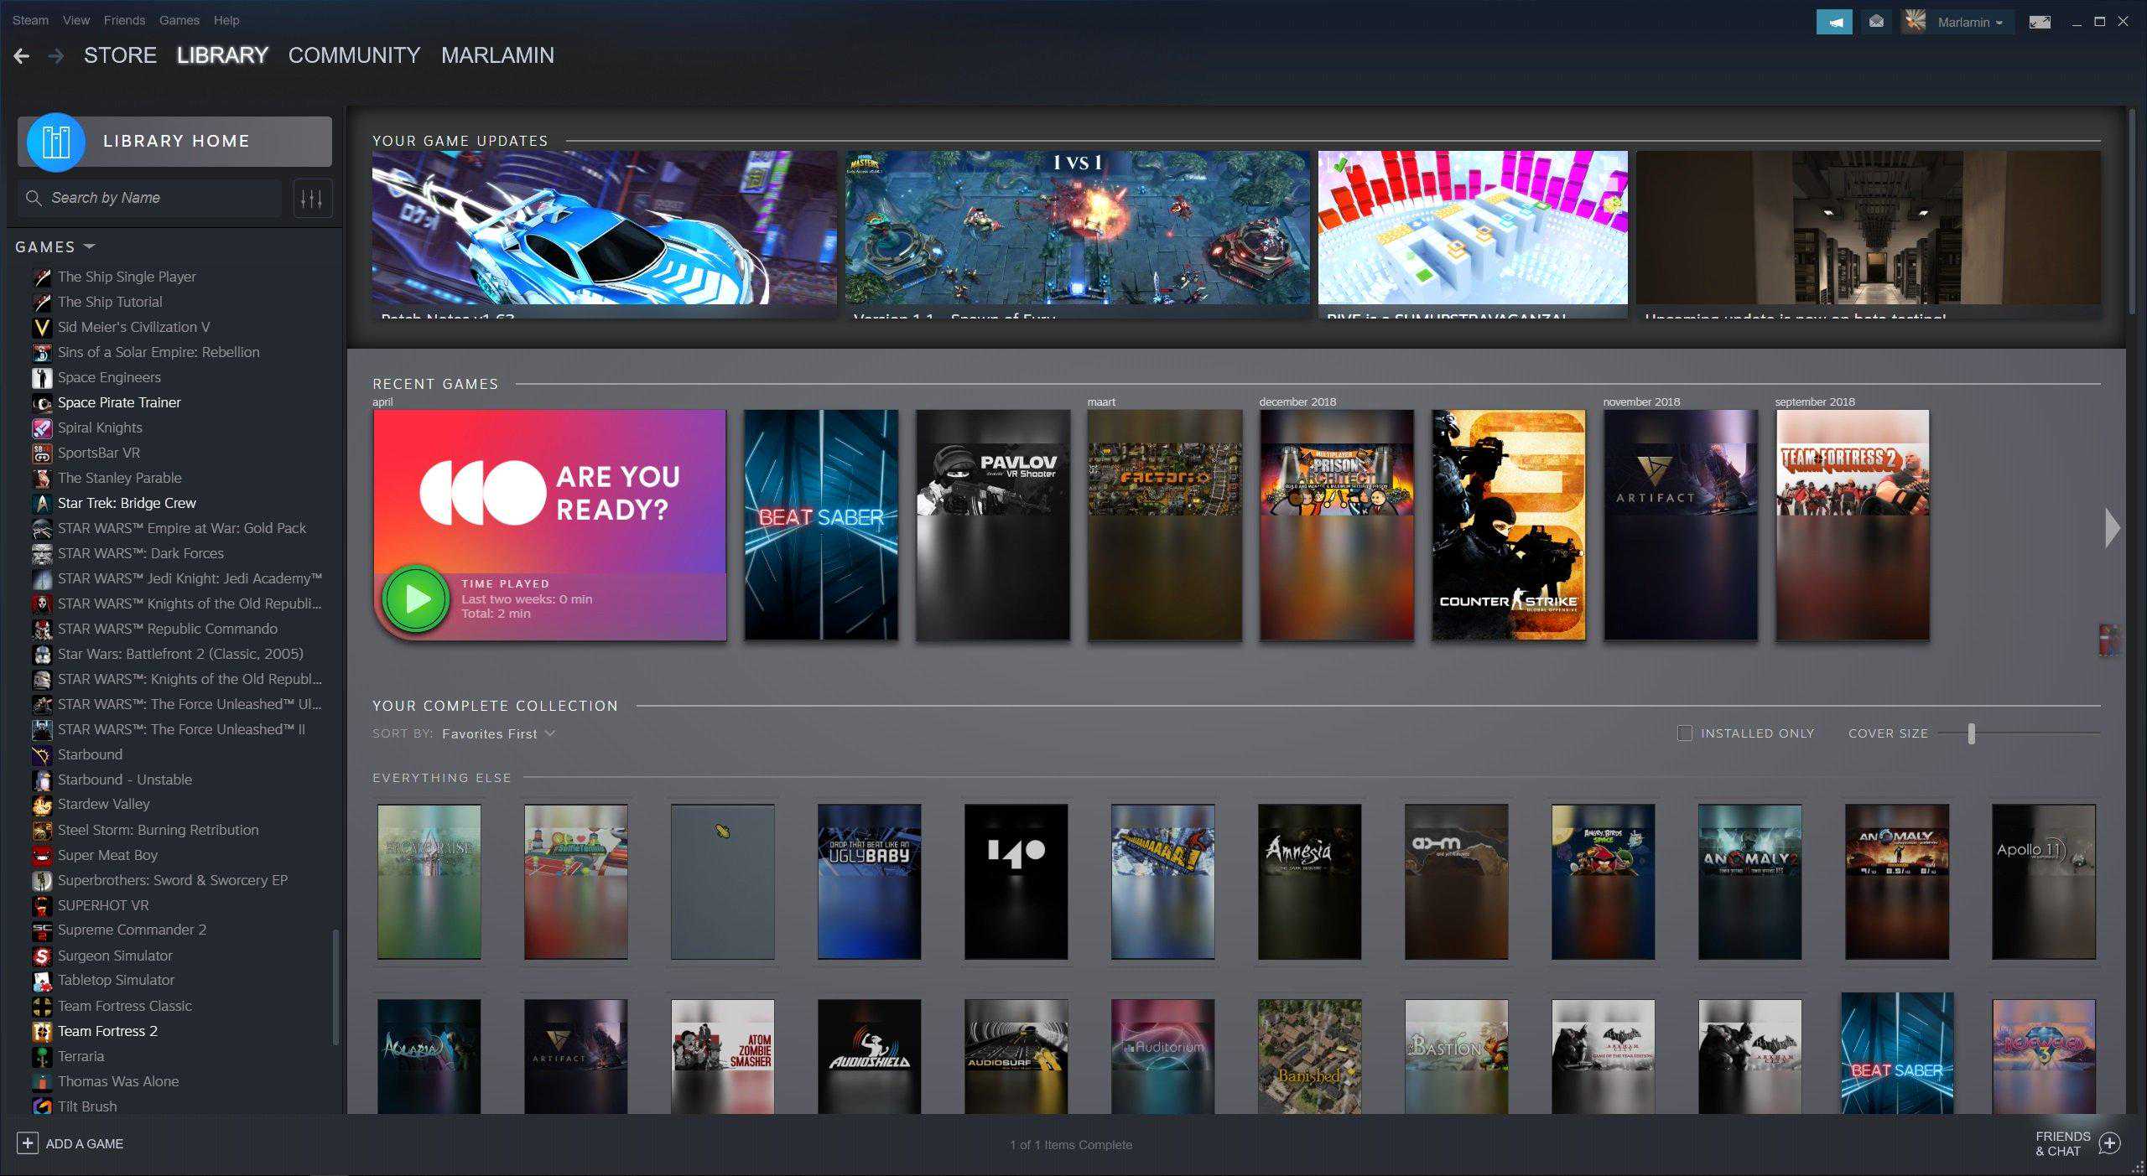
Task: Click the search magnifier in the library search bar
Action: [x=34, y=198]
